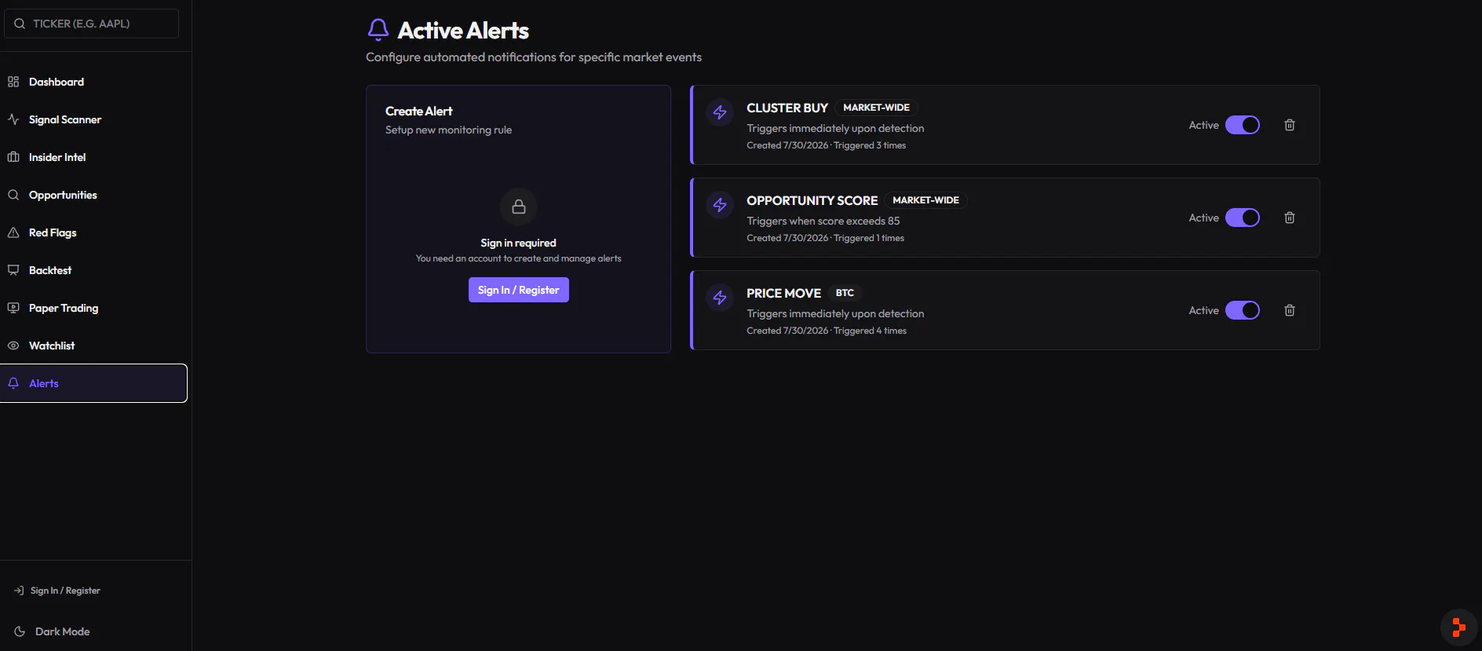Click the Backtest monitor icon
Screen dimensions: 1482x651
point(13,270)
